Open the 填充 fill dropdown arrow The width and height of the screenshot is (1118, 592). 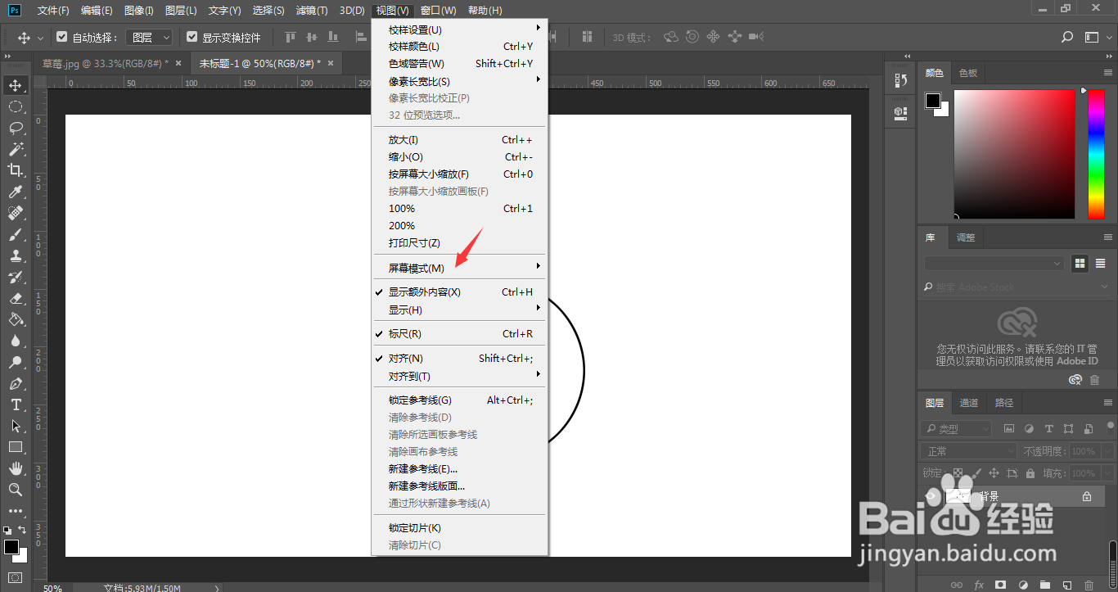pyautogui.click(x=1107, y=473)
